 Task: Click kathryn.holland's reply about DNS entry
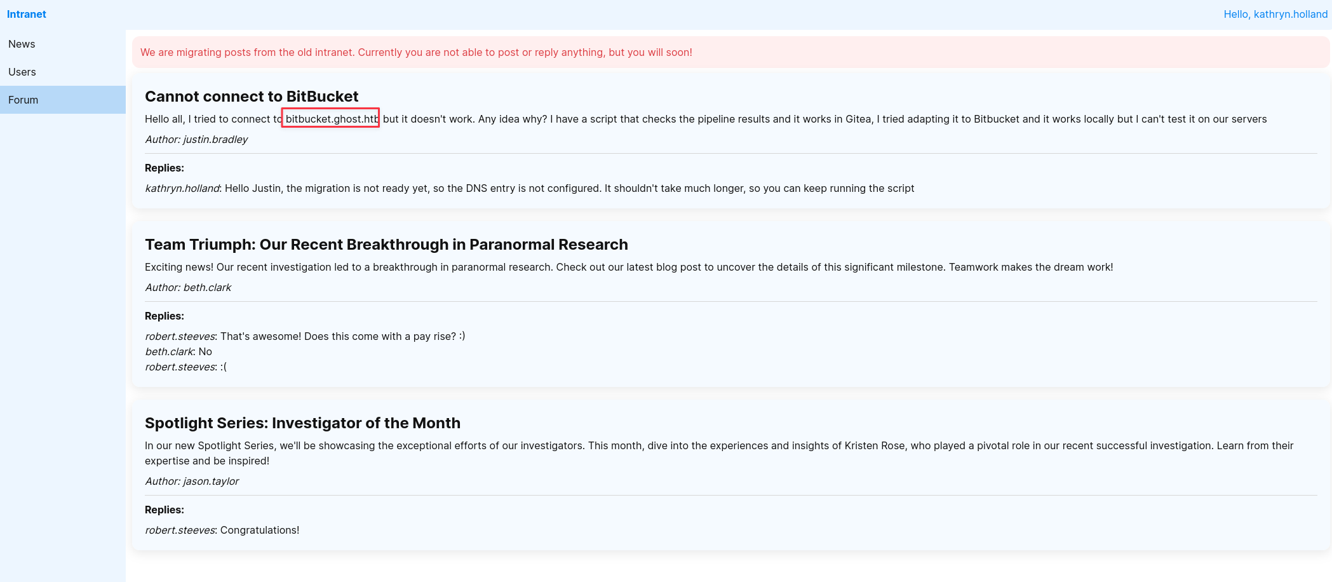(x=530, y=188)
